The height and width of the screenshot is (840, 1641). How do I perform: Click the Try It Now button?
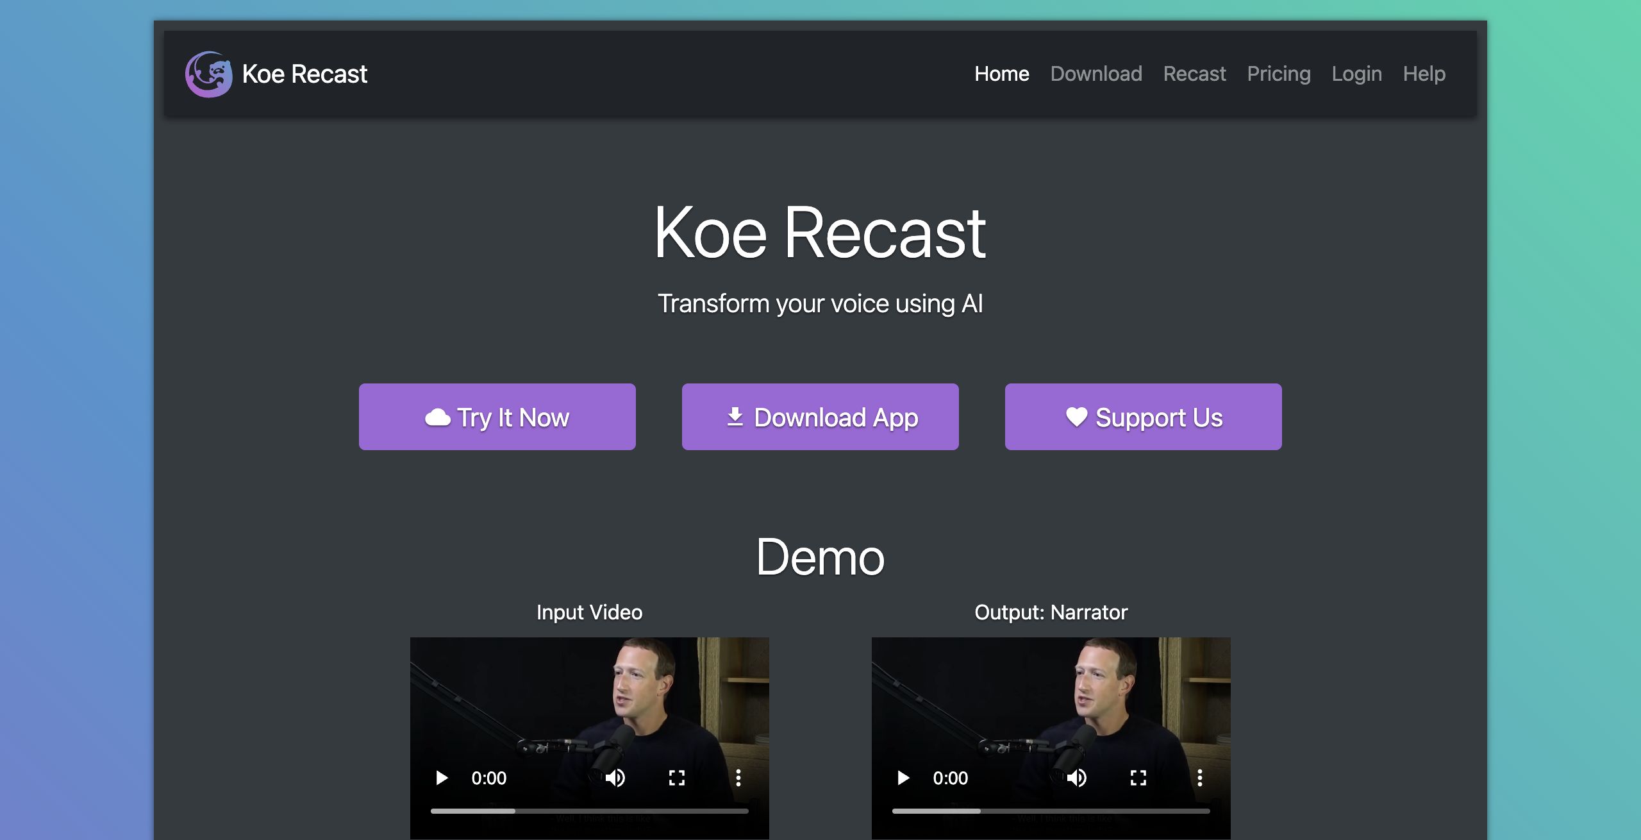click(497, 417)
